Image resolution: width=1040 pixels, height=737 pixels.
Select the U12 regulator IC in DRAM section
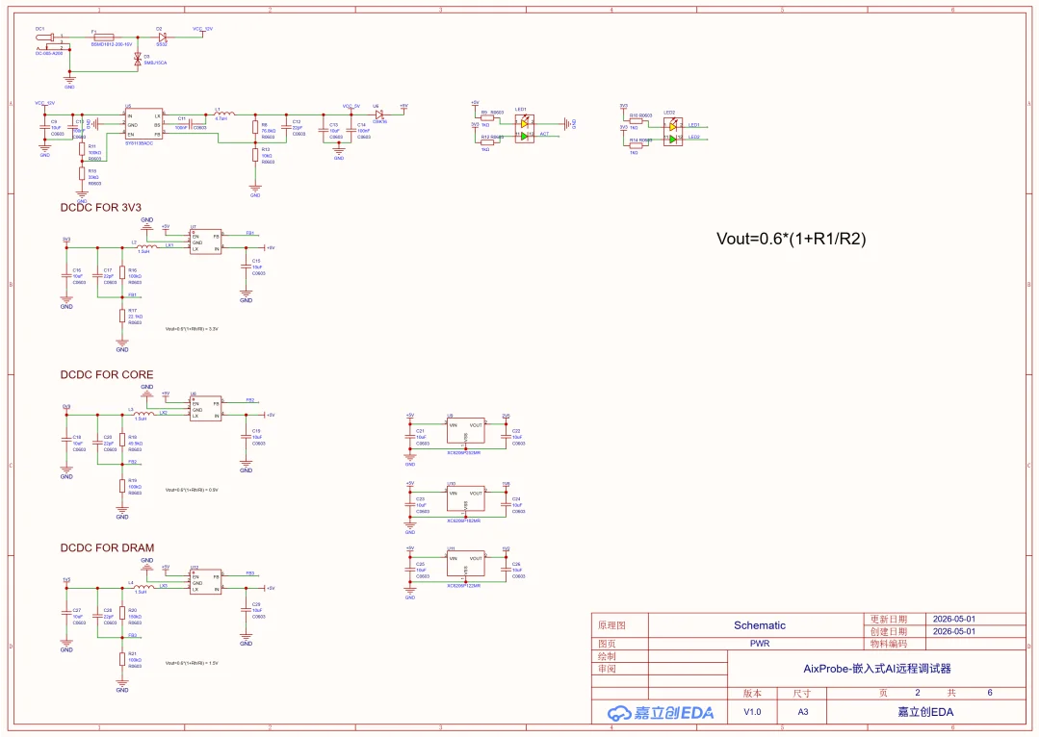pos(206,582)
